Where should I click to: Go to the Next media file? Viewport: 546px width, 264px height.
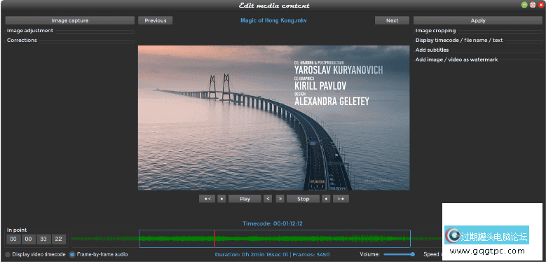[x=392, y=20]
